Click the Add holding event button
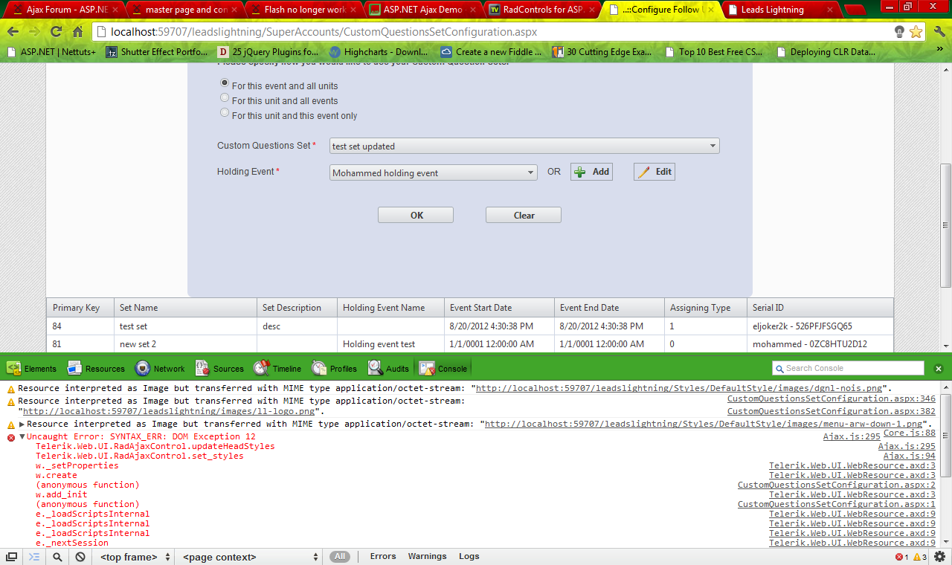Screen dimensions: 952x565 [x=592, y=172]
